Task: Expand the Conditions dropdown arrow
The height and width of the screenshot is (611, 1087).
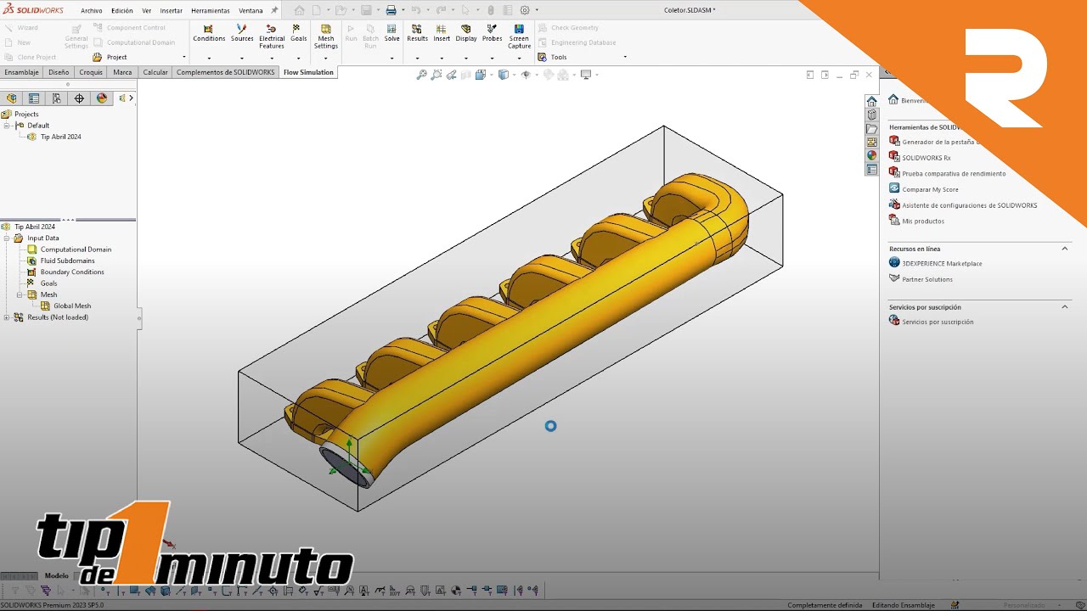Action: pos(209,58)
